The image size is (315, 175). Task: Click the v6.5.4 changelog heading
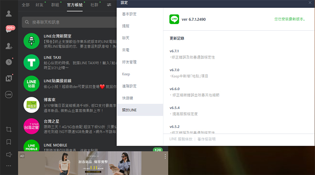pyautogui.click(x=174, y=108)
